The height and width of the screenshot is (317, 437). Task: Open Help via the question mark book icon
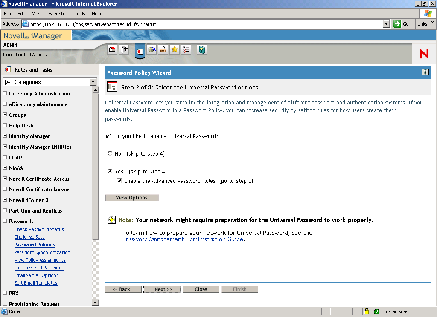(x=201, y=49)
